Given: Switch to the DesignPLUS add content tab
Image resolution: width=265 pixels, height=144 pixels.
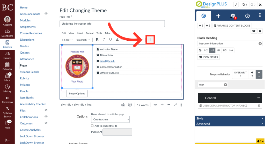Looking at the screenshot, I should pos(218,16).
